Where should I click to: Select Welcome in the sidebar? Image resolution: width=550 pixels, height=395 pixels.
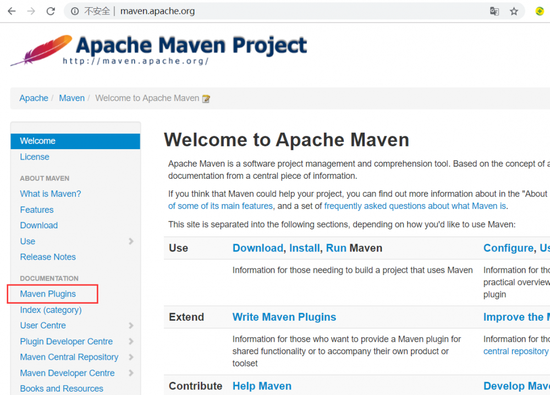click(75, 141)
